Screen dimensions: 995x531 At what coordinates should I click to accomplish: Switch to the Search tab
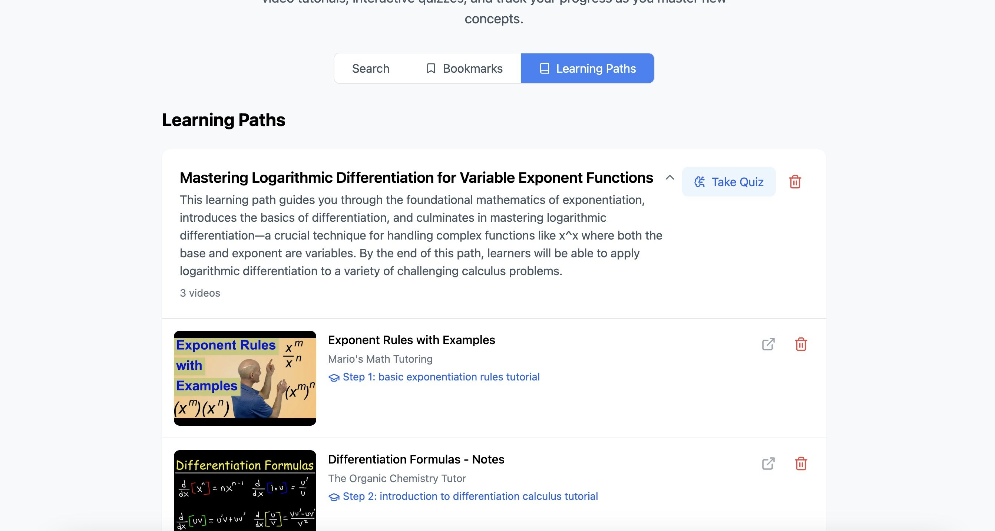click(370, 68)
